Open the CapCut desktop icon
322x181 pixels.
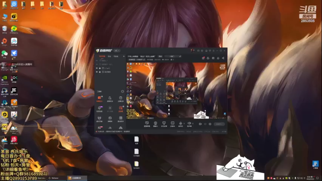coord(14,91)
